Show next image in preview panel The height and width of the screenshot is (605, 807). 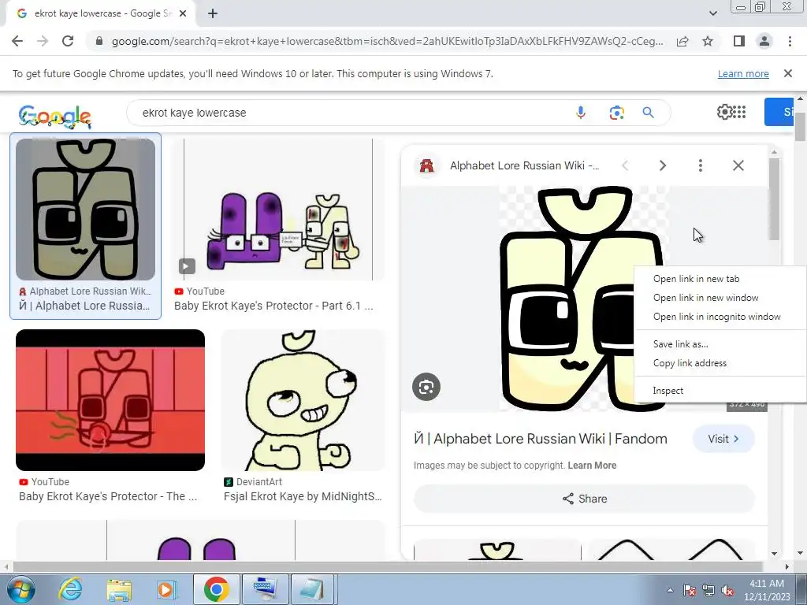pyautogui.click(x=662, y=165)
